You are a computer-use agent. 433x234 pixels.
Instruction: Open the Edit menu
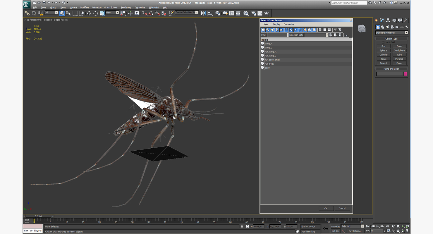[35, 7]
